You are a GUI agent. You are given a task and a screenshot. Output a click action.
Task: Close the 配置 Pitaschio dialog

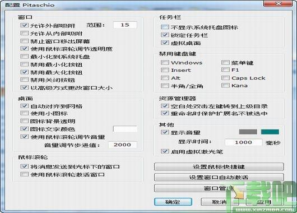coord(278,4)
